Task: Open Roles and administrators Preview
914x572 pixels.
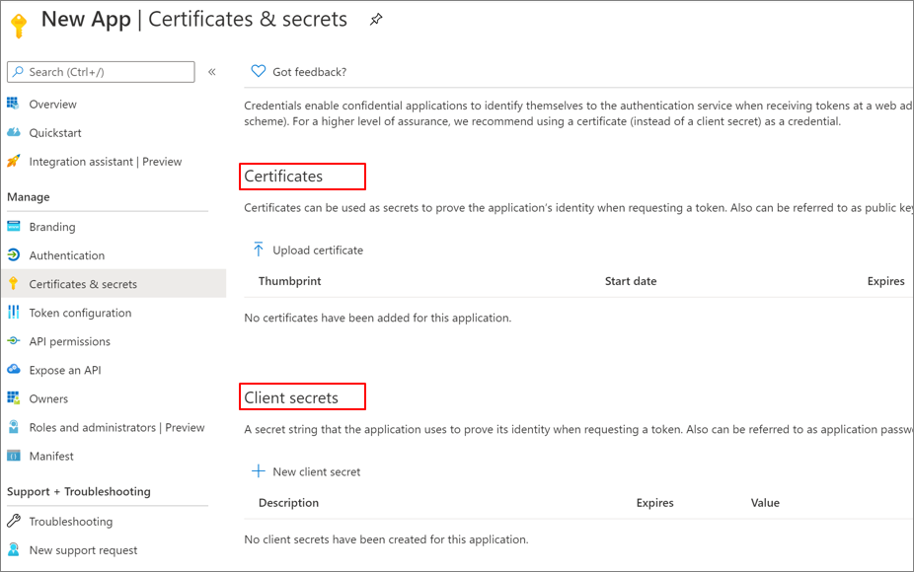Action: click(x=116, y=427)
